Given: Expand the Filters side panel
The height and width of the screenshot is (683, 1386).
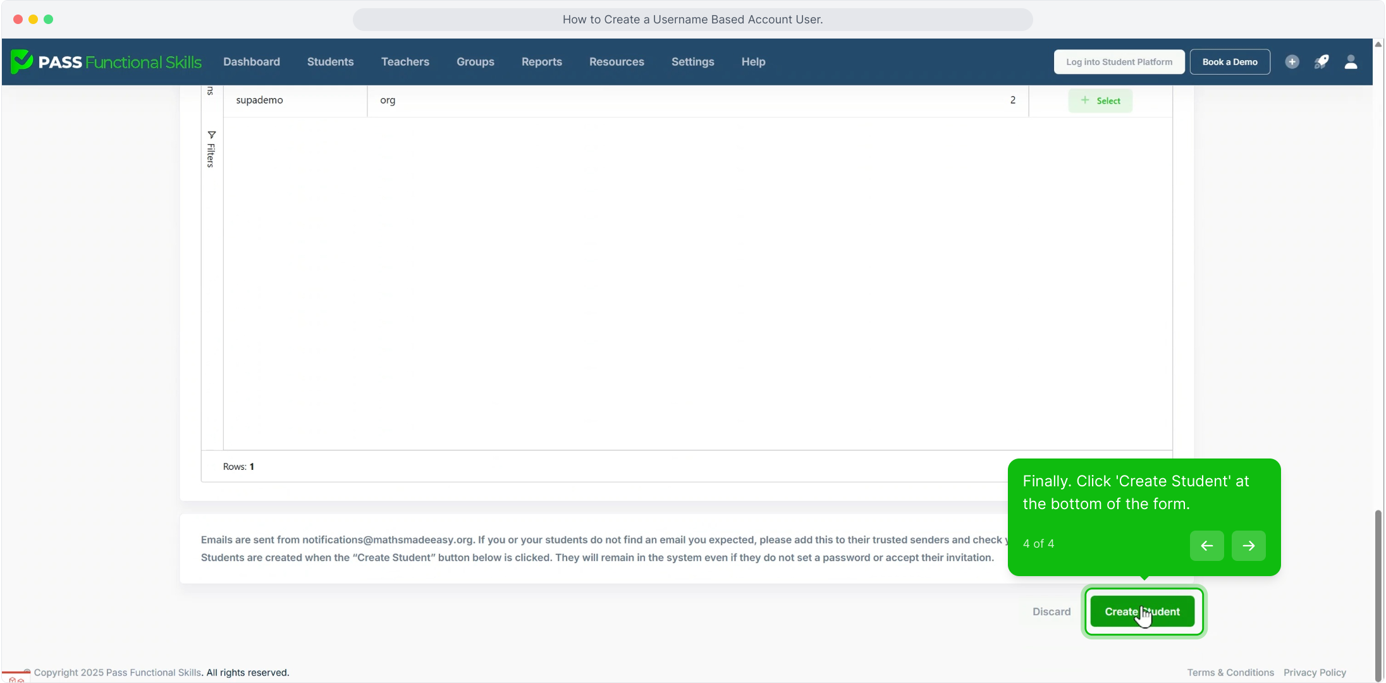Looking at the screenshot, I should (211, 149).
